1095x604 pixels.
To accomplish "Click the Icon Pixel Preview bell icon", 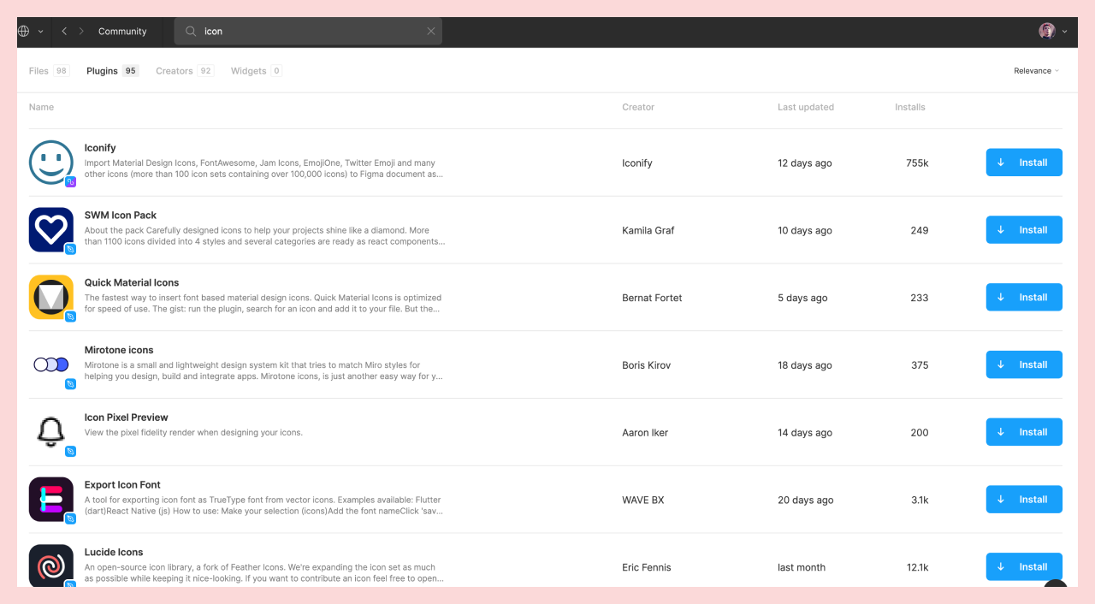I will pos(51,432).
